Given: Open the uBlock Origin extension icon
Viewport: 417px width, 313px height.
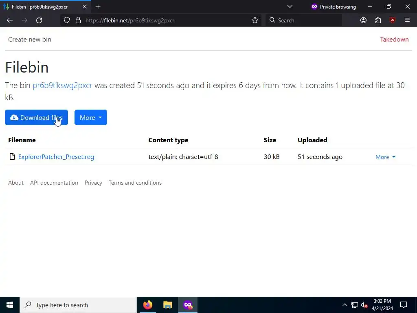Looking at the screenshot, I should tap(393, 20).
